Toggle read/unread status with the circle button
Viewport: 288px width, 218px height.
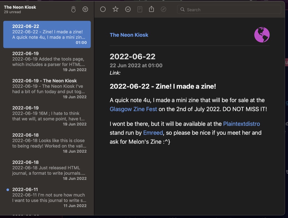pos(103,9)
